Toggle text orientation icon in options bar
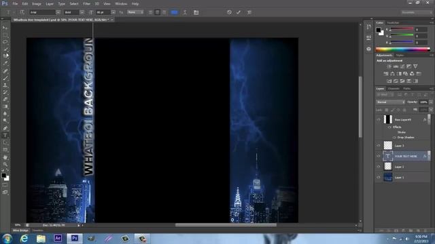Screen dimensions: 435x244 (x=22, y=12)
